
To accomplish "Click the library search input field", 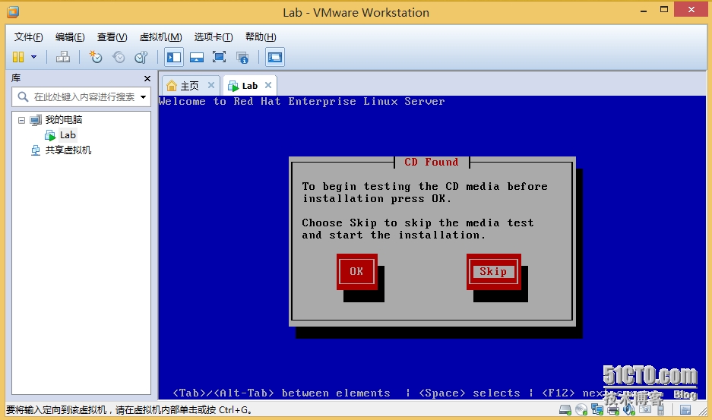I will (84, 96).
